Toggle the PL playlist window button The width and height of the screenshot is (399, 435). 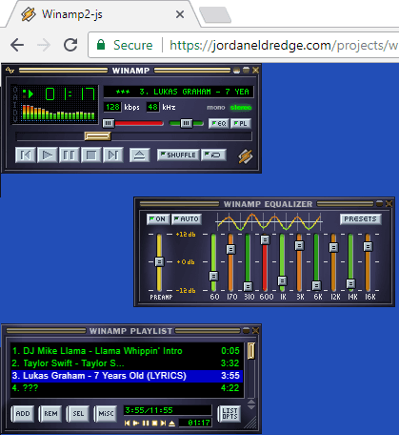click(241, 123)
